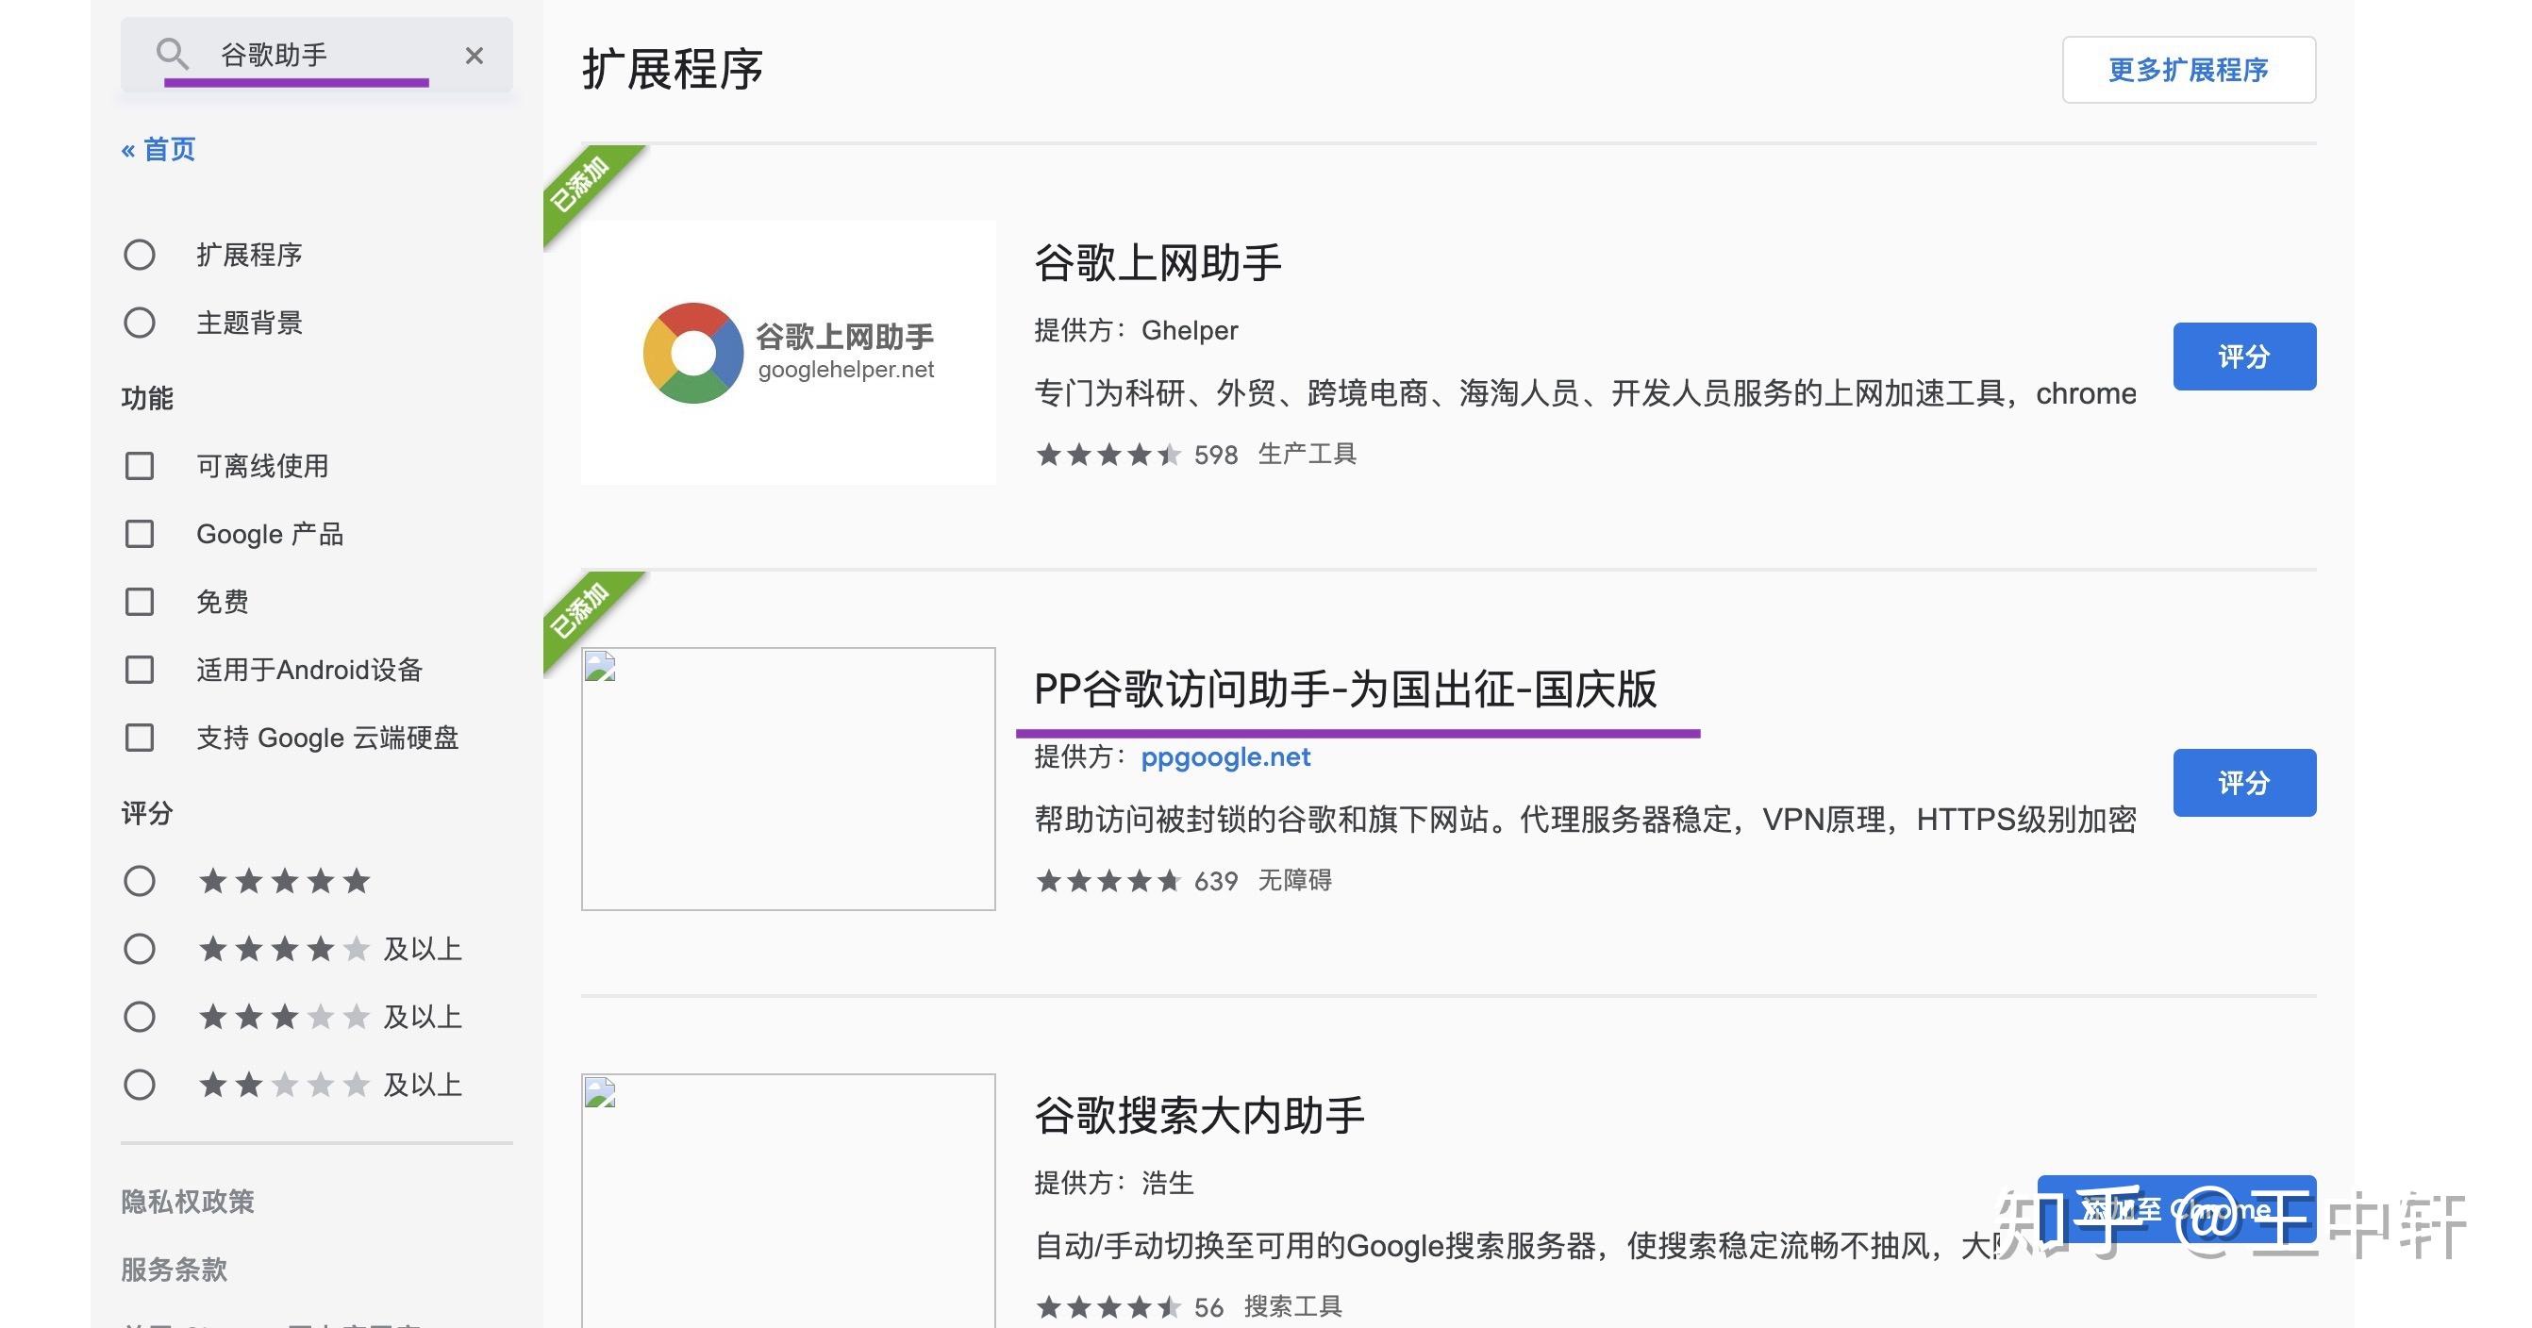Viewport: 2532px width, 1328px height.
Task: Click the PP谷歌访问助手 description line
Action: 1586,820
